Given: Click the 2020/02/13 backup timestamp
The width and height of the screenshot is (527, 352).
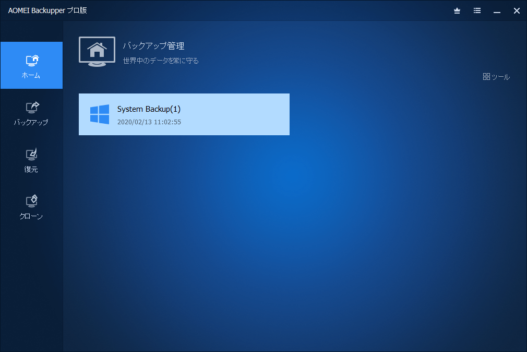Looking at the screenshot, I should pyautogui.click(x=150, y=122).
